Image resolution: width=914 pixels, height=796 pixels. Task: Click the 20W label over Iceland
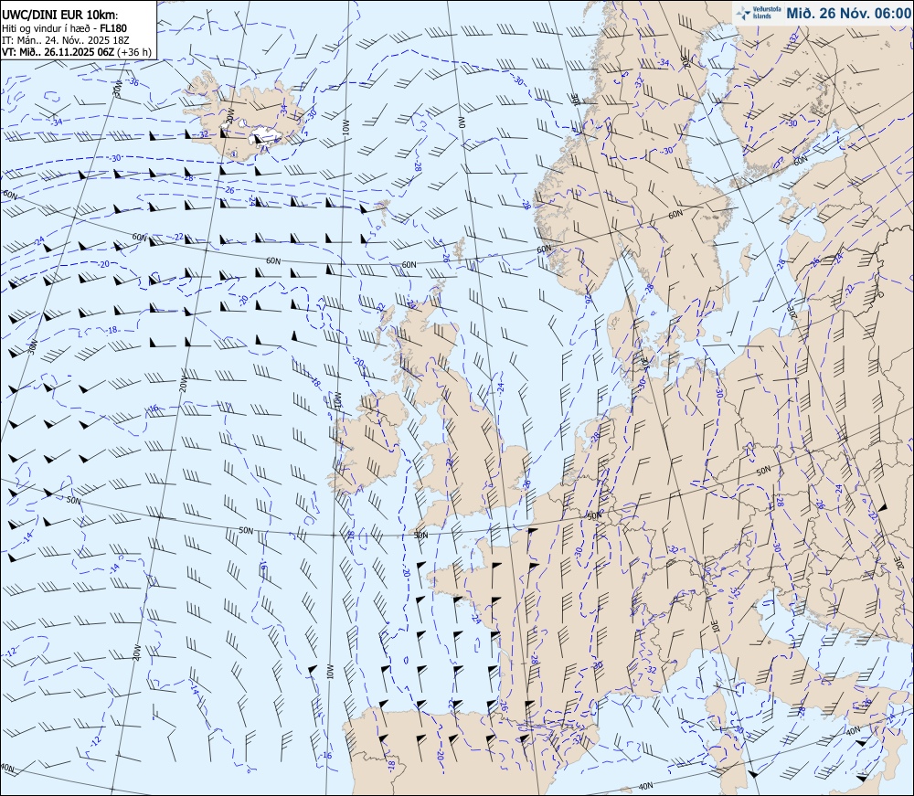(x=229, y=115)
